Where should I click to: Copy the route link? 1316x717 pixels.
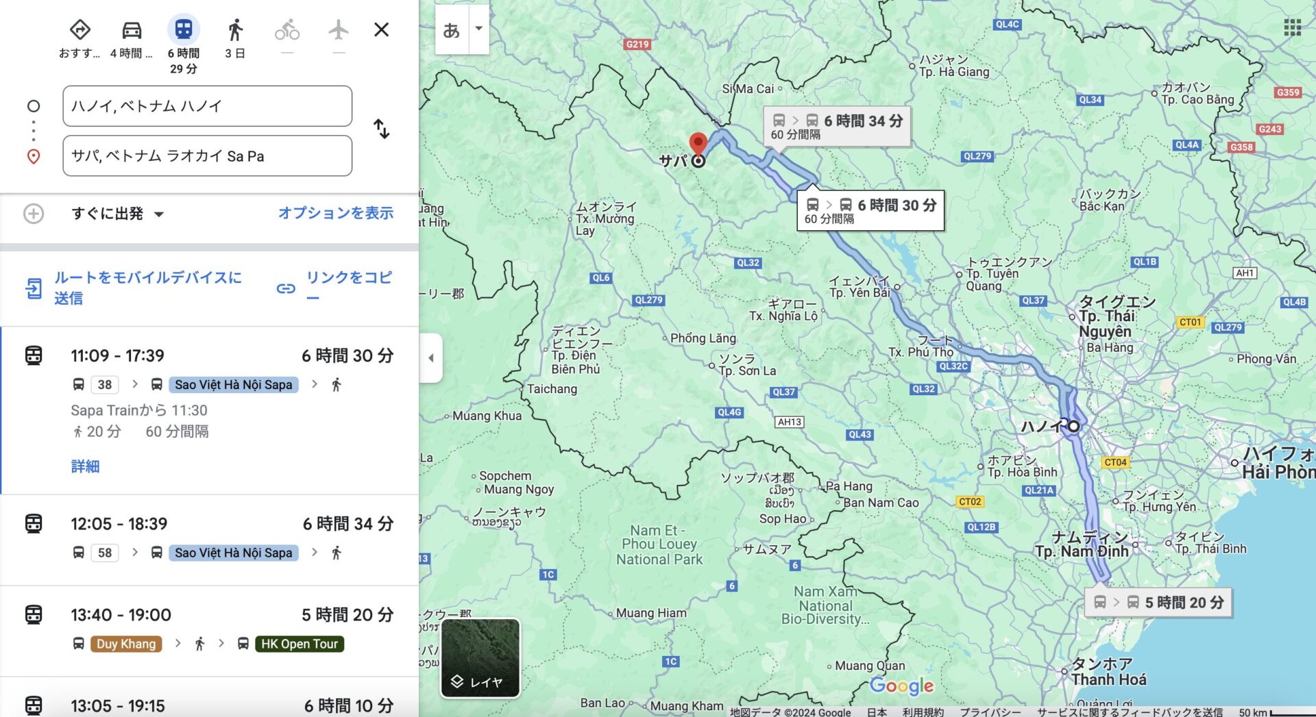click(x=335, y=286)
